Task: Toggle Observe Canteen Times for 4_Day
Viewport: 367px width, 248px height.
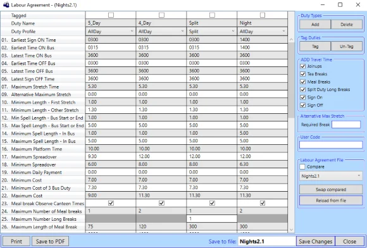Action: [161, 203]
